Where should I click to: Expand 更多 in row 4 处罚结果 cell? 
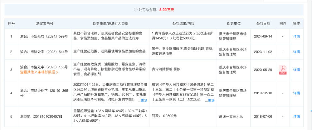pos(211,100)
